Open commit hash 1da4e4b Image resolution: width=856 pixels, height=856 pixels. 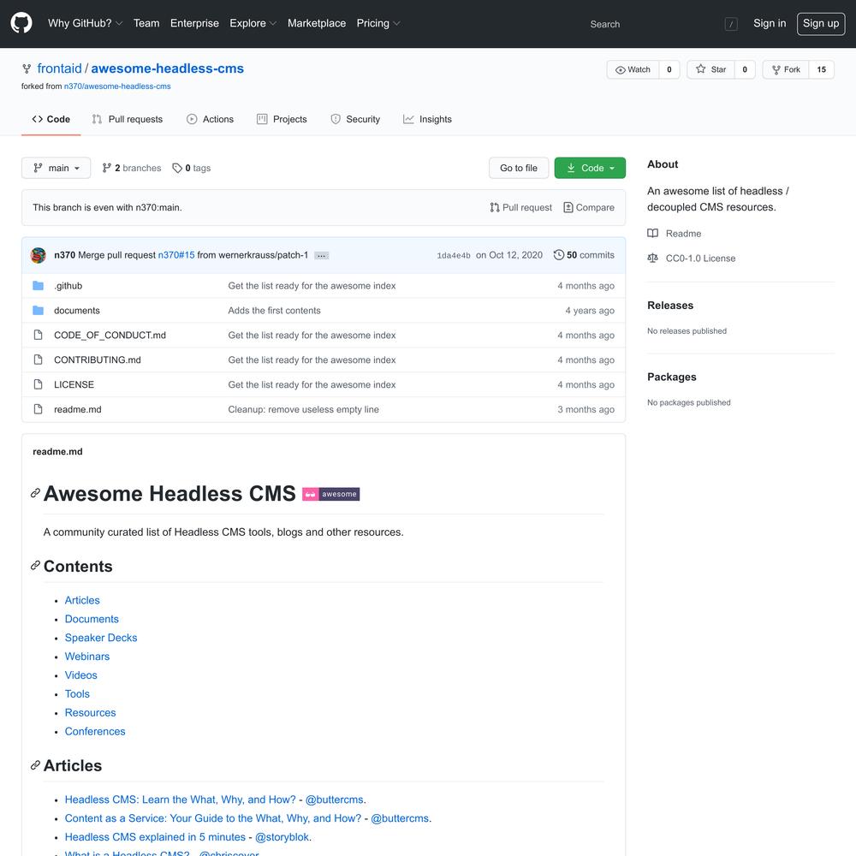tap(454, 255)
